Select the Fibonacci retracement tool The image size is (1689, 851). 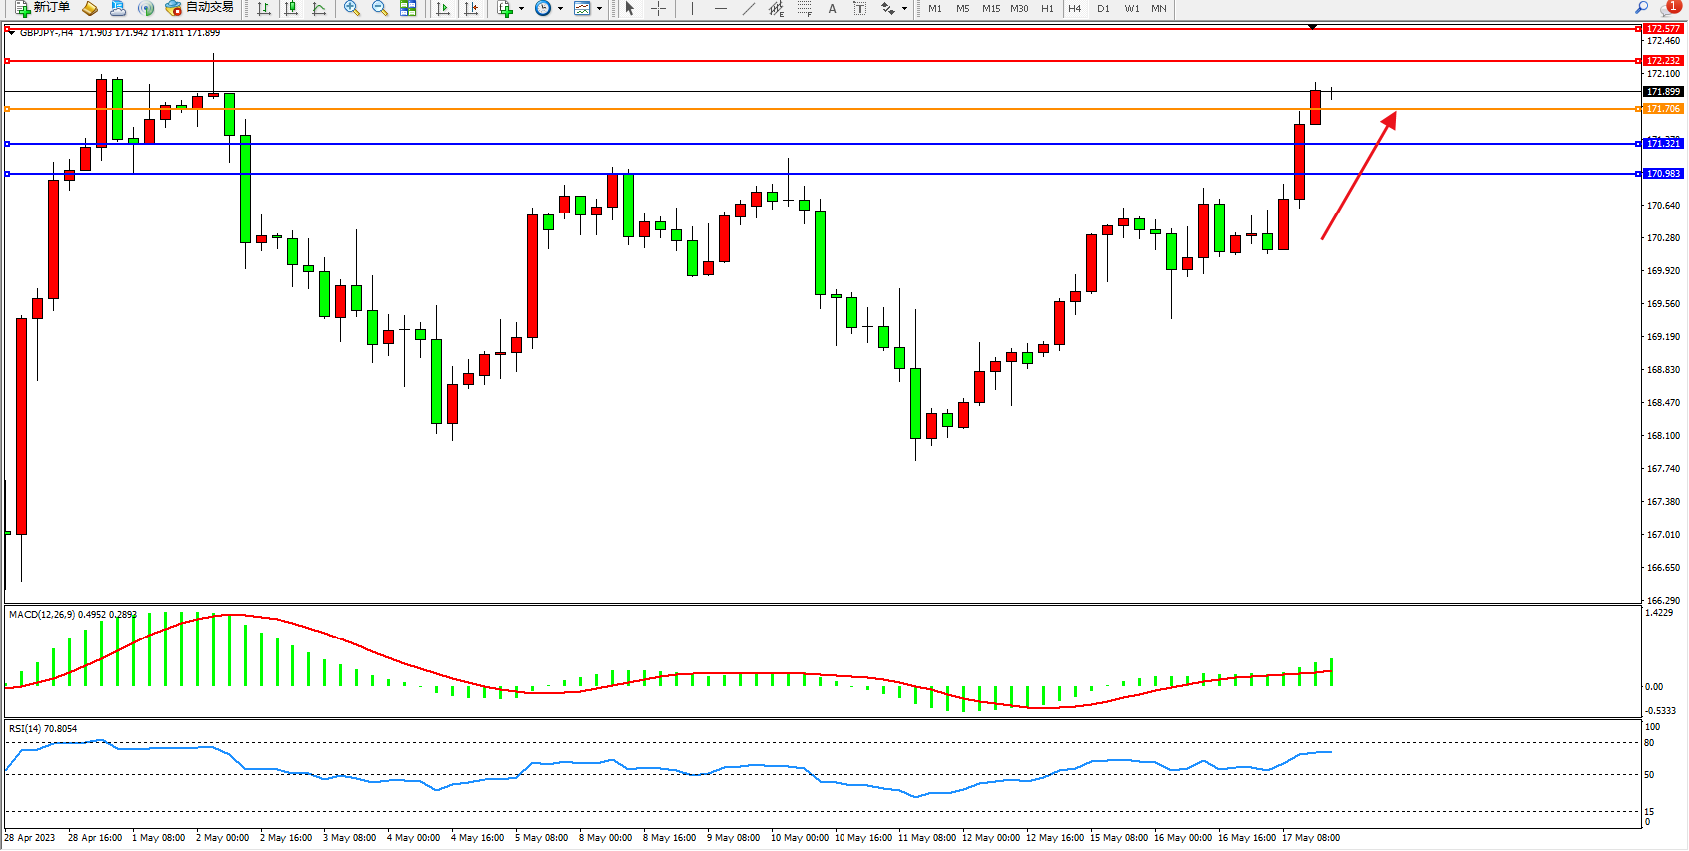click(x=804, y=8)
